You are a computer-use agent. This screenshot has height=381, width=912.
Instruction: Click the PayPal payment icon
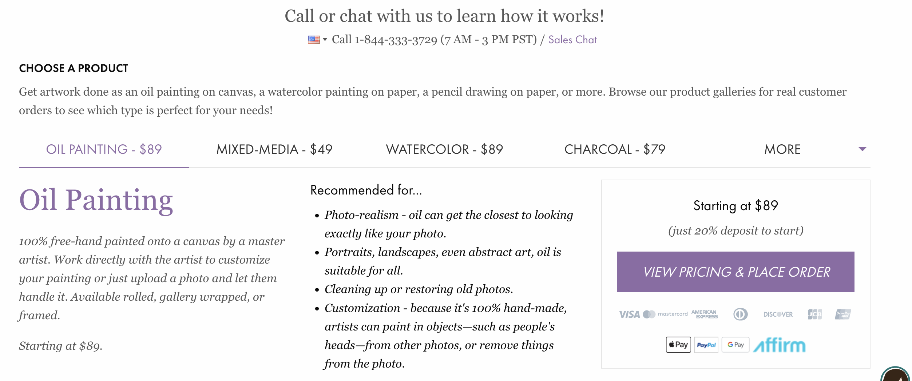coord(706,345)
